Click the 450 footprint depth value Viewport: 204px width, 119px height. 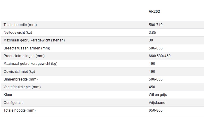click(x=152, y=87)
